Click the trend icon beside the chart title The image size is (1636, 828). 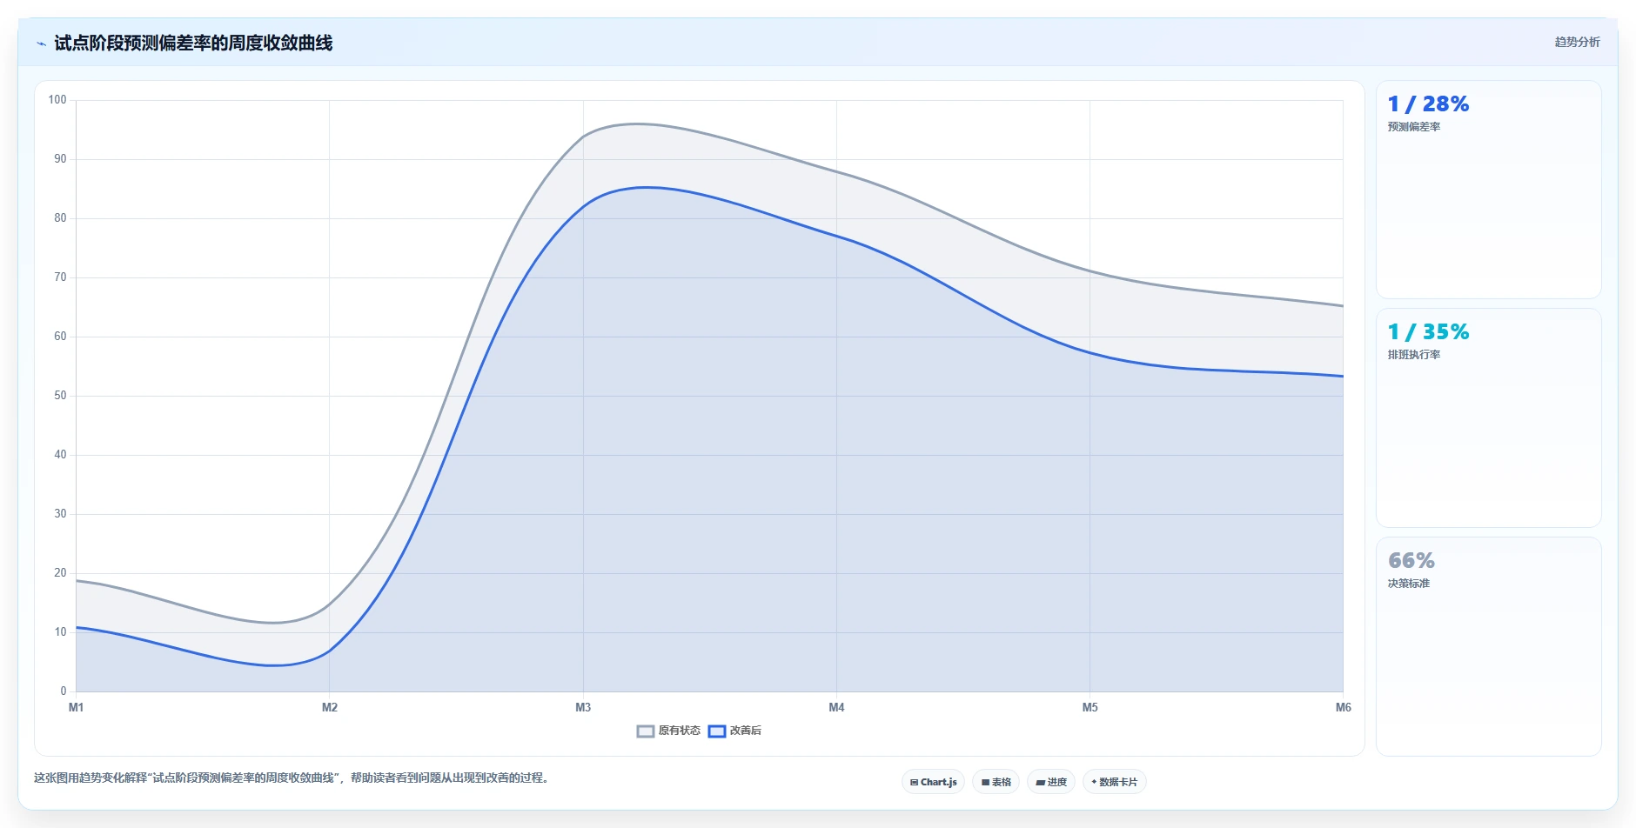41,43
